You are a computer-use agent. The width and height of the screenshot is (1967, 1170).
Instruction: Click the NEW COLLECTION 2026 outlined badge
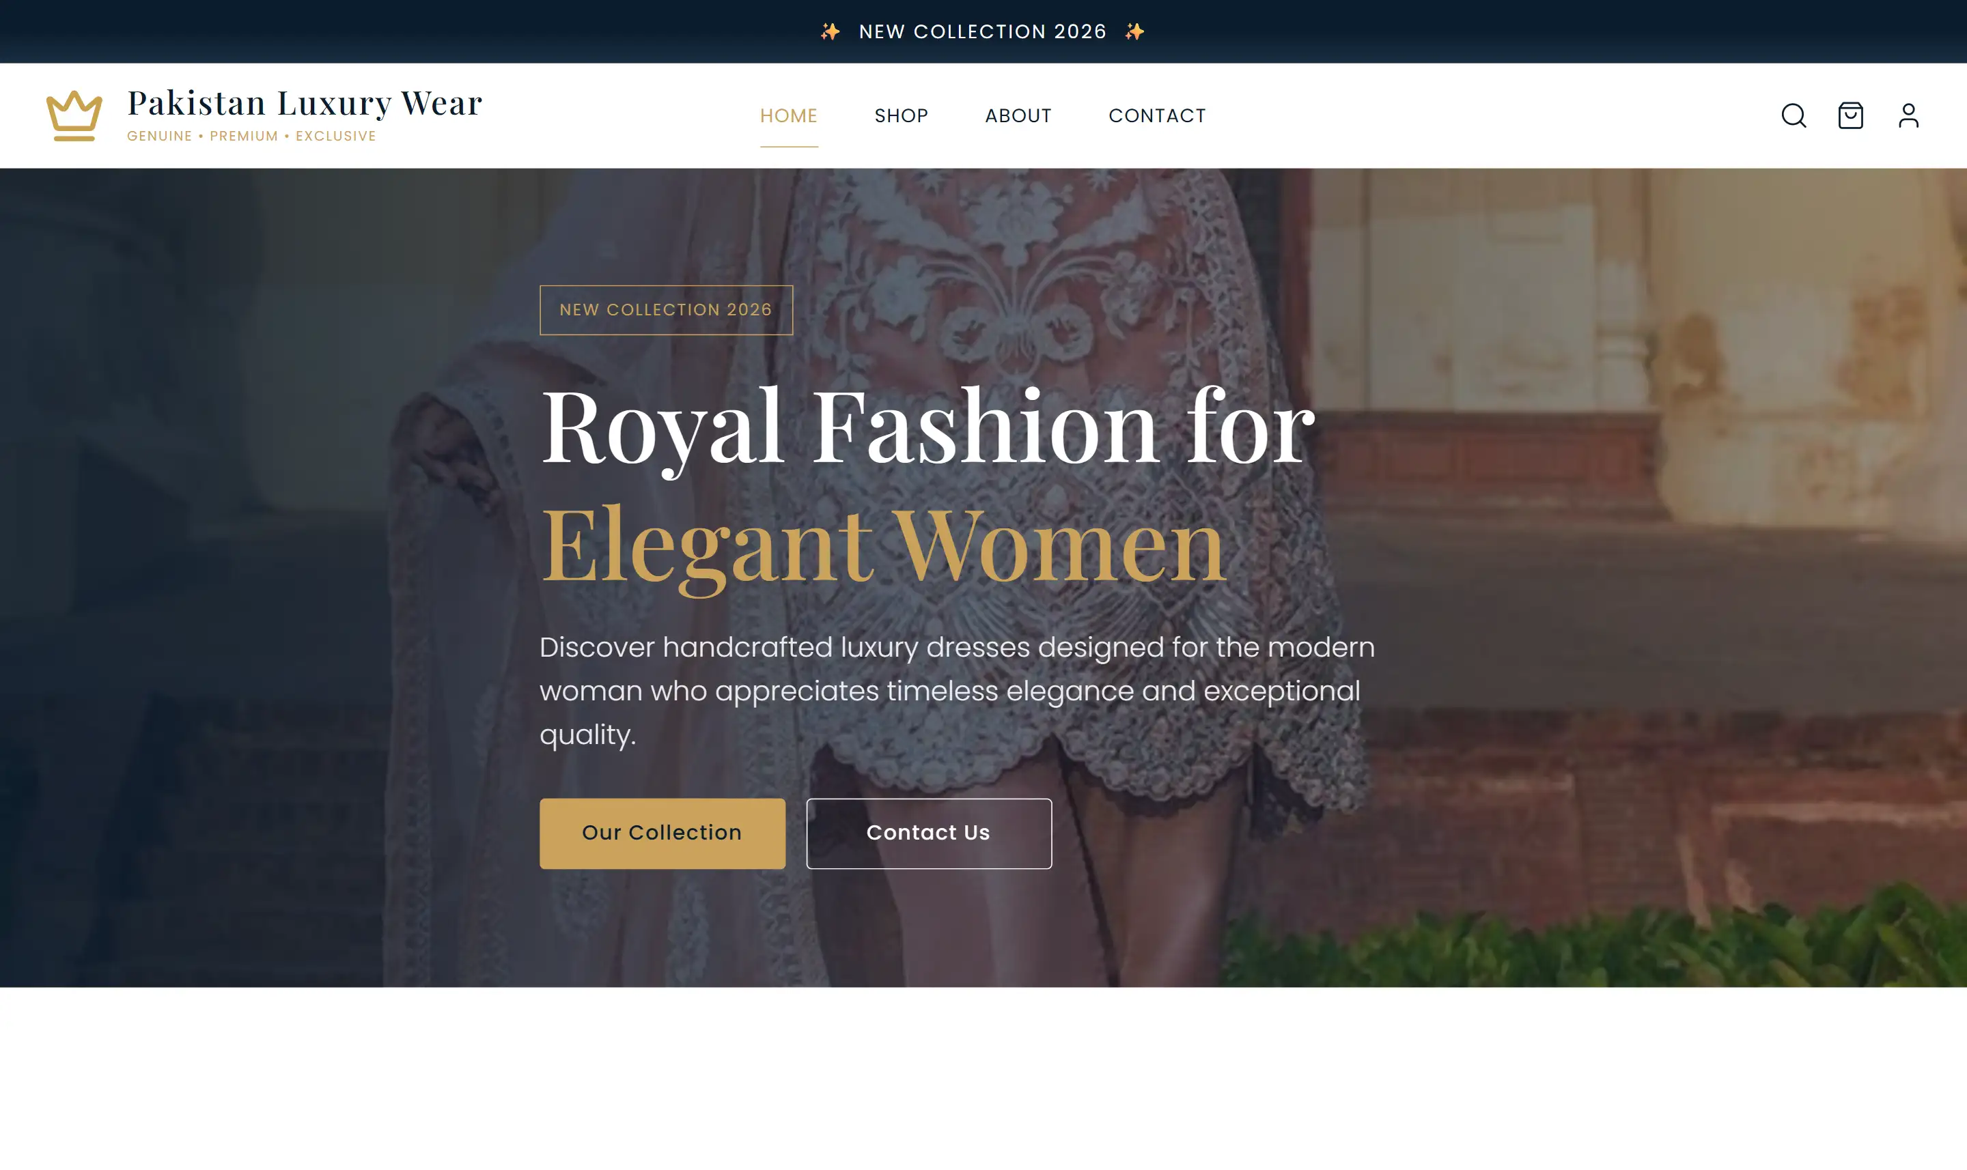click(667, 310)
